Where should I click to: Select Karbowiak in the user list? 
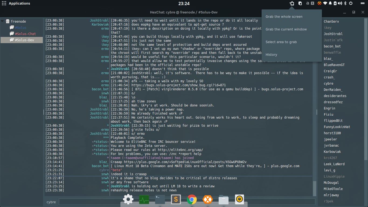pos(332,151)
